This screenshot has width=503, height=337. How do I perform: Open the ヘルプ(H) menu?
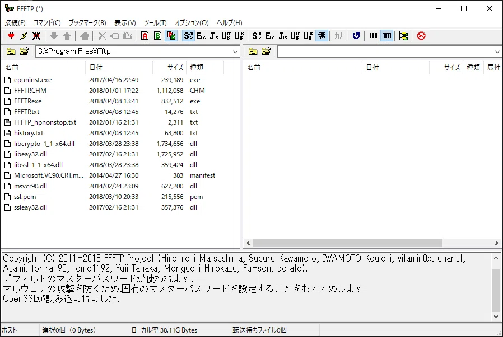[x=229, y=23]
